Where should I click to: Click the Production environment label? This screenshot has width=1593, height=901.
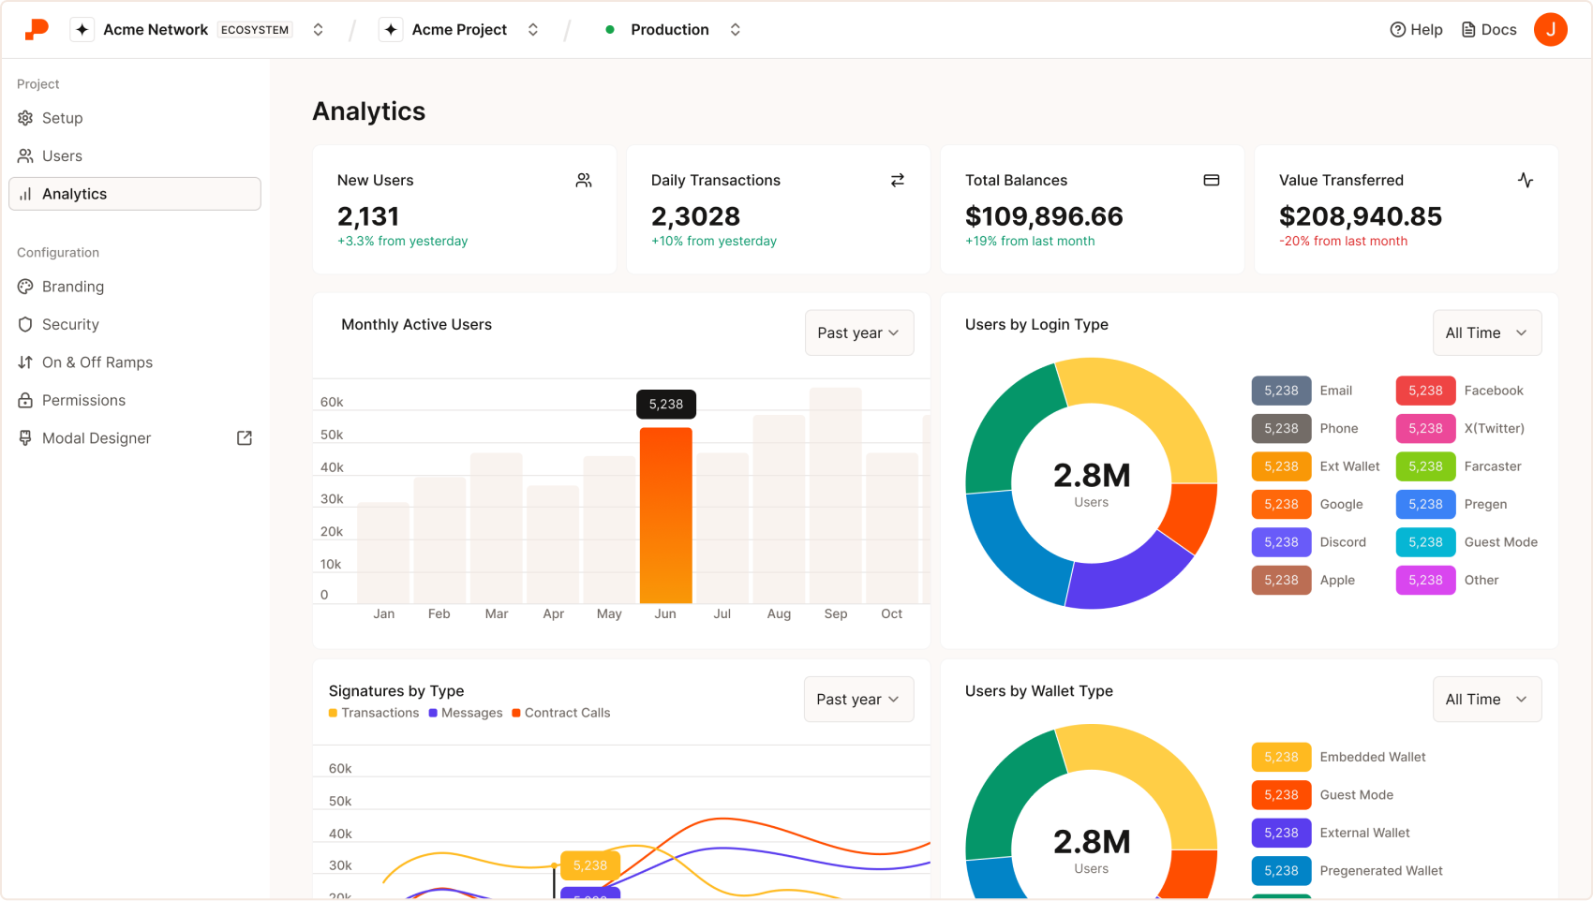[x=670, y=30]
